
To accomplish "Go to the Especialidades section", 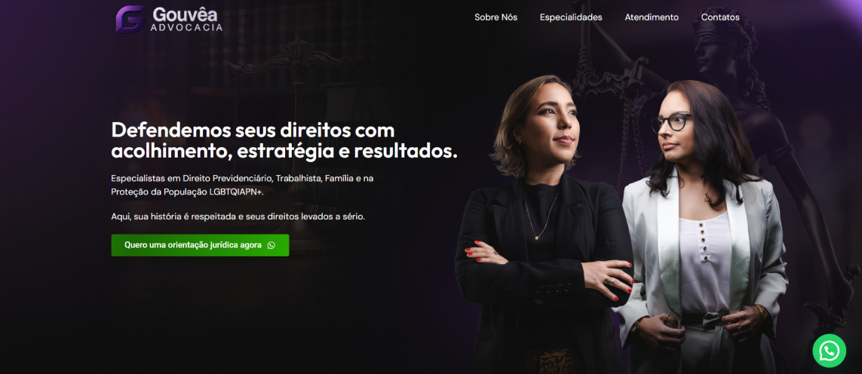I will [x=571, y=17].
